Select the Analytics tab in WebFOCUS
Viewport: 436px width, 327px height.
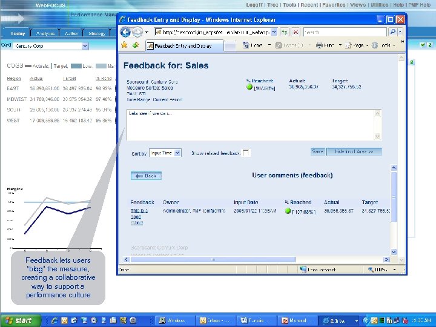[x=45, y=33]
